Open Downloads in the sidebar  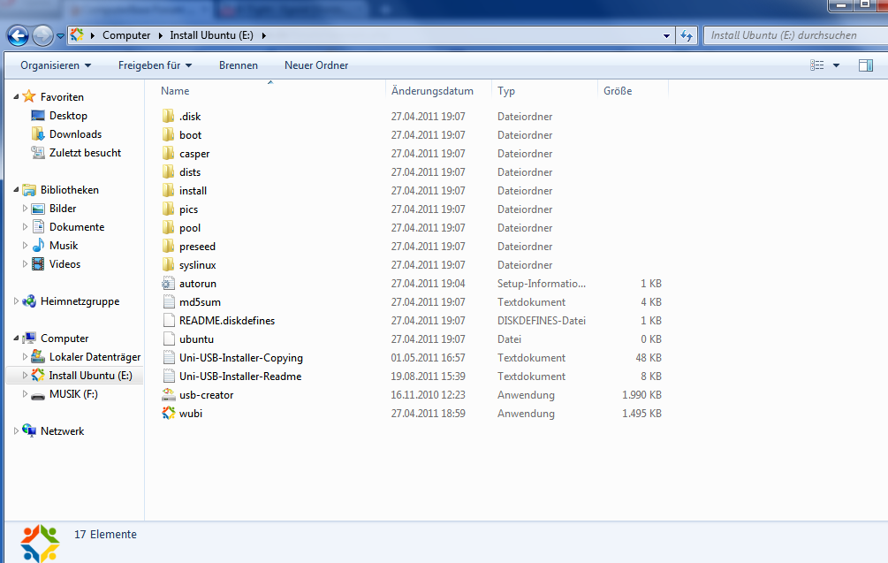point(75,134)
